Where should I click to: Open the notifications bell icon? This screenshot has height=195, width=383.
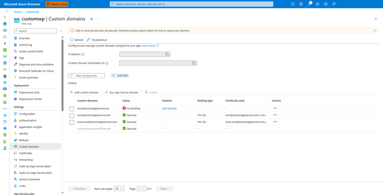coord(309,4)
